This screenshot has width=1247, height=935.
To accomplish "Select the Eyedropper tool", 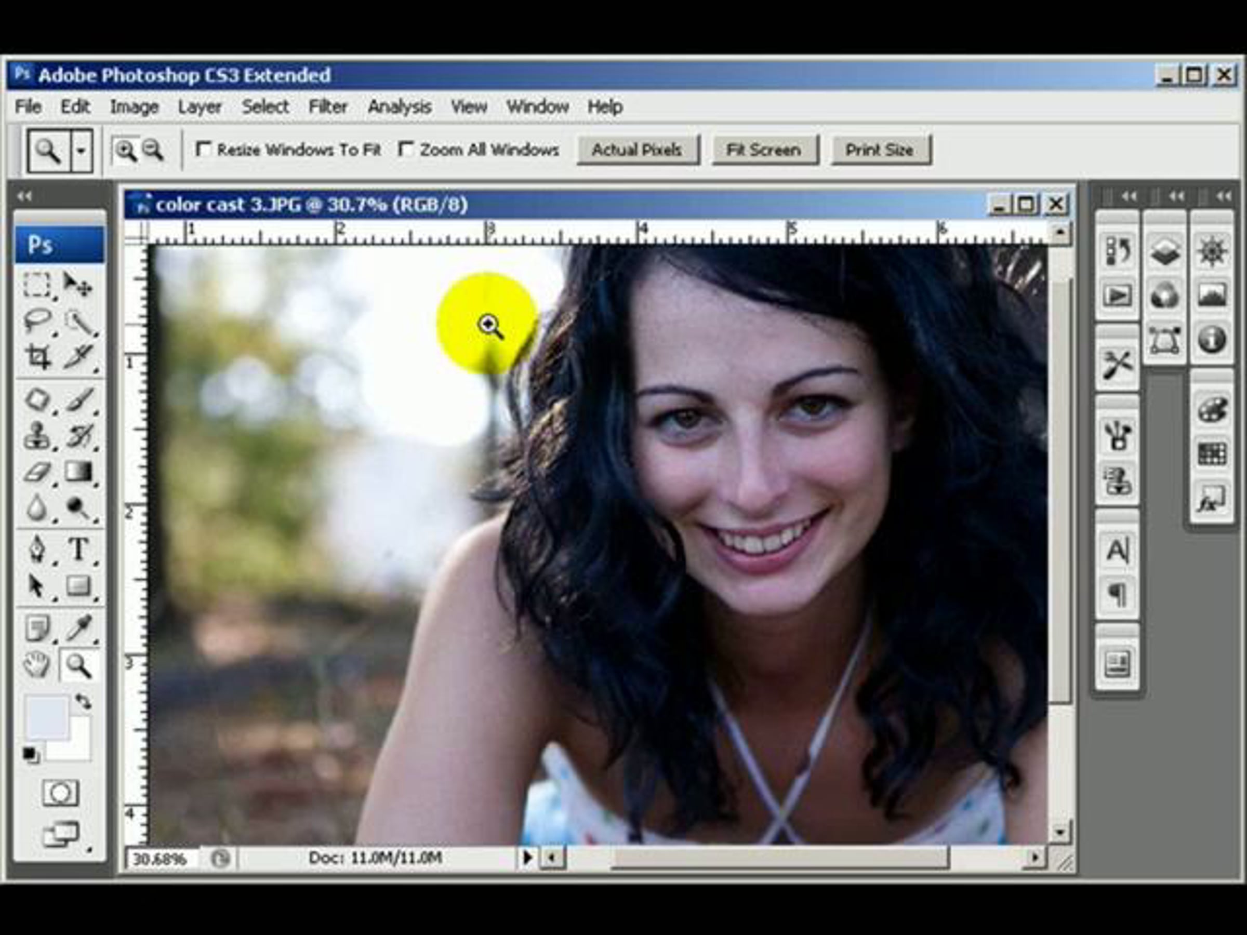I will (x=78, y=627).
